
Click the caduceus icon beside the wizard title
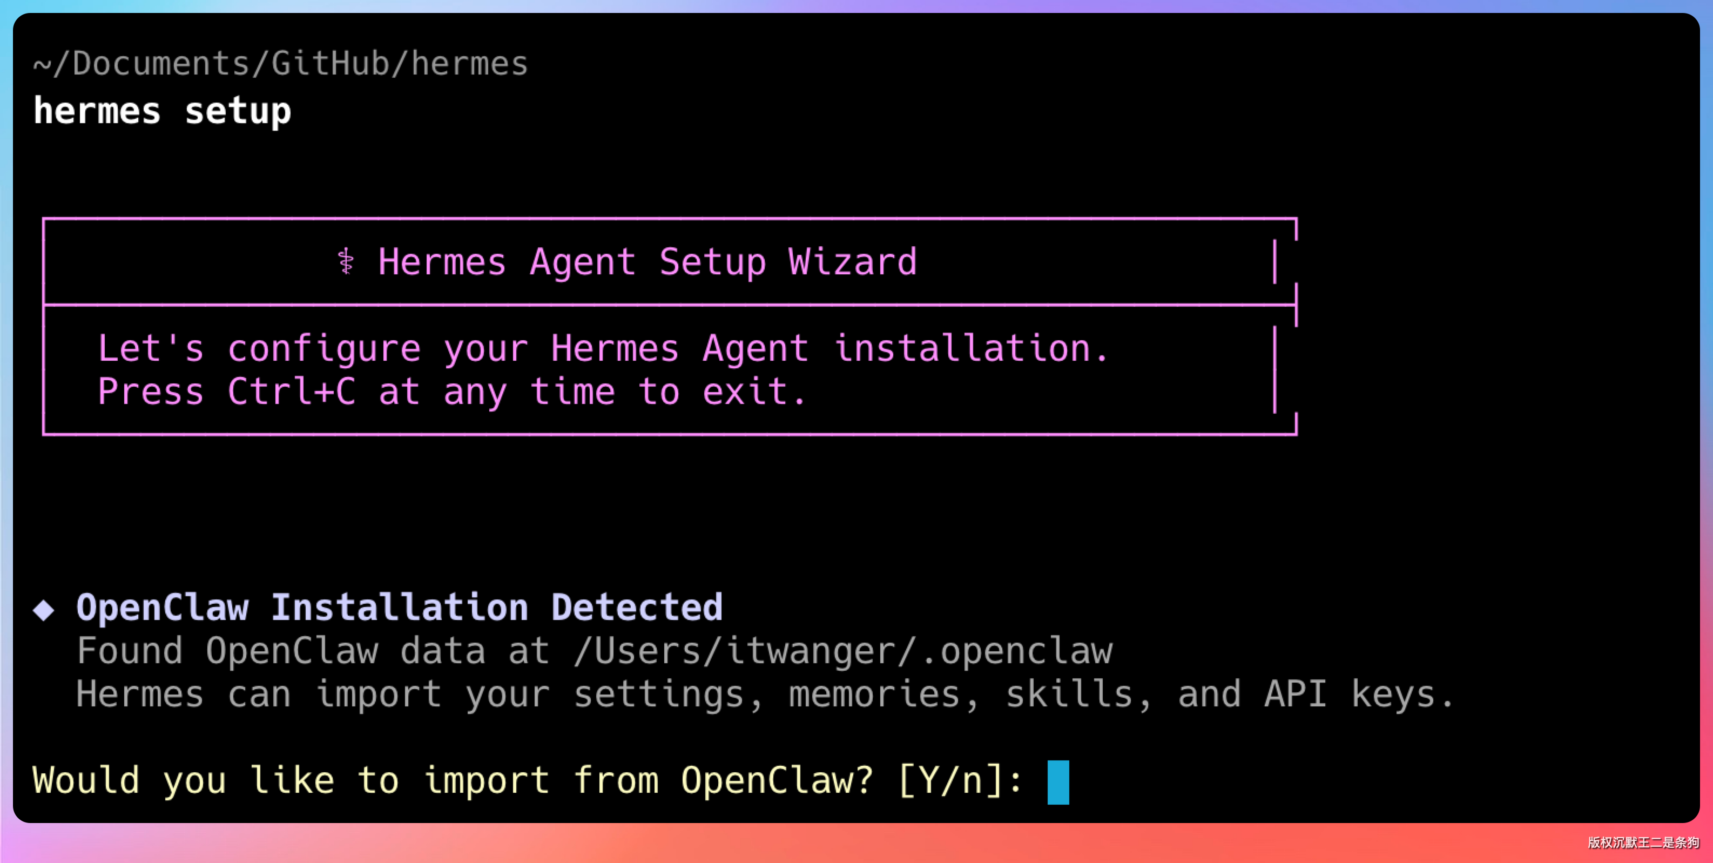345,261
